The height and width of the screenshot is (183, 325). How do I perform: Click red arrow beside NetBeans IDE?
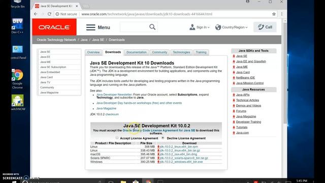click(x=234, y=78)
